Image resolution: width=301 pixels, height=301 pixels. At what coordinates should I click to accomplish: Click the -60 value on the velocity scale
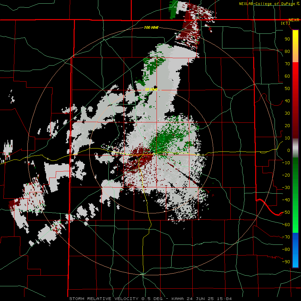(286, 225)
